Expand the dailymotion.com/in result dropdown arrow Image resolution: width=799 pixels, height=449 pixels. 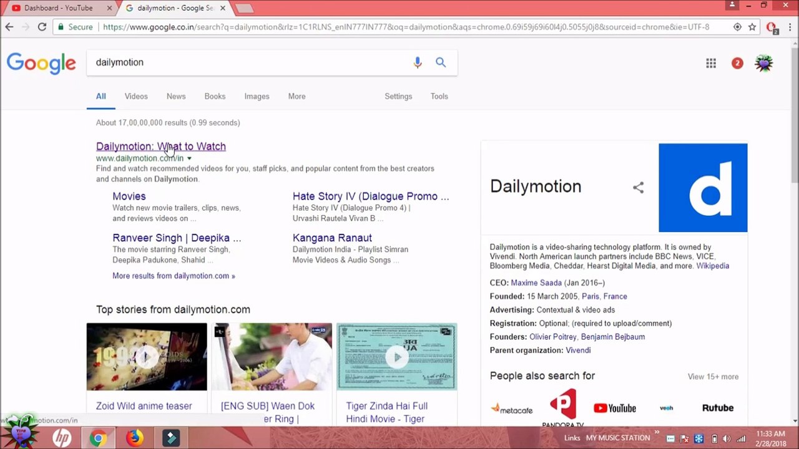[189, 158]
